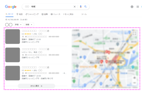Open the 時間 hours filter dropdown
This screenshot has height=92, width=142.
coord(29,25)
